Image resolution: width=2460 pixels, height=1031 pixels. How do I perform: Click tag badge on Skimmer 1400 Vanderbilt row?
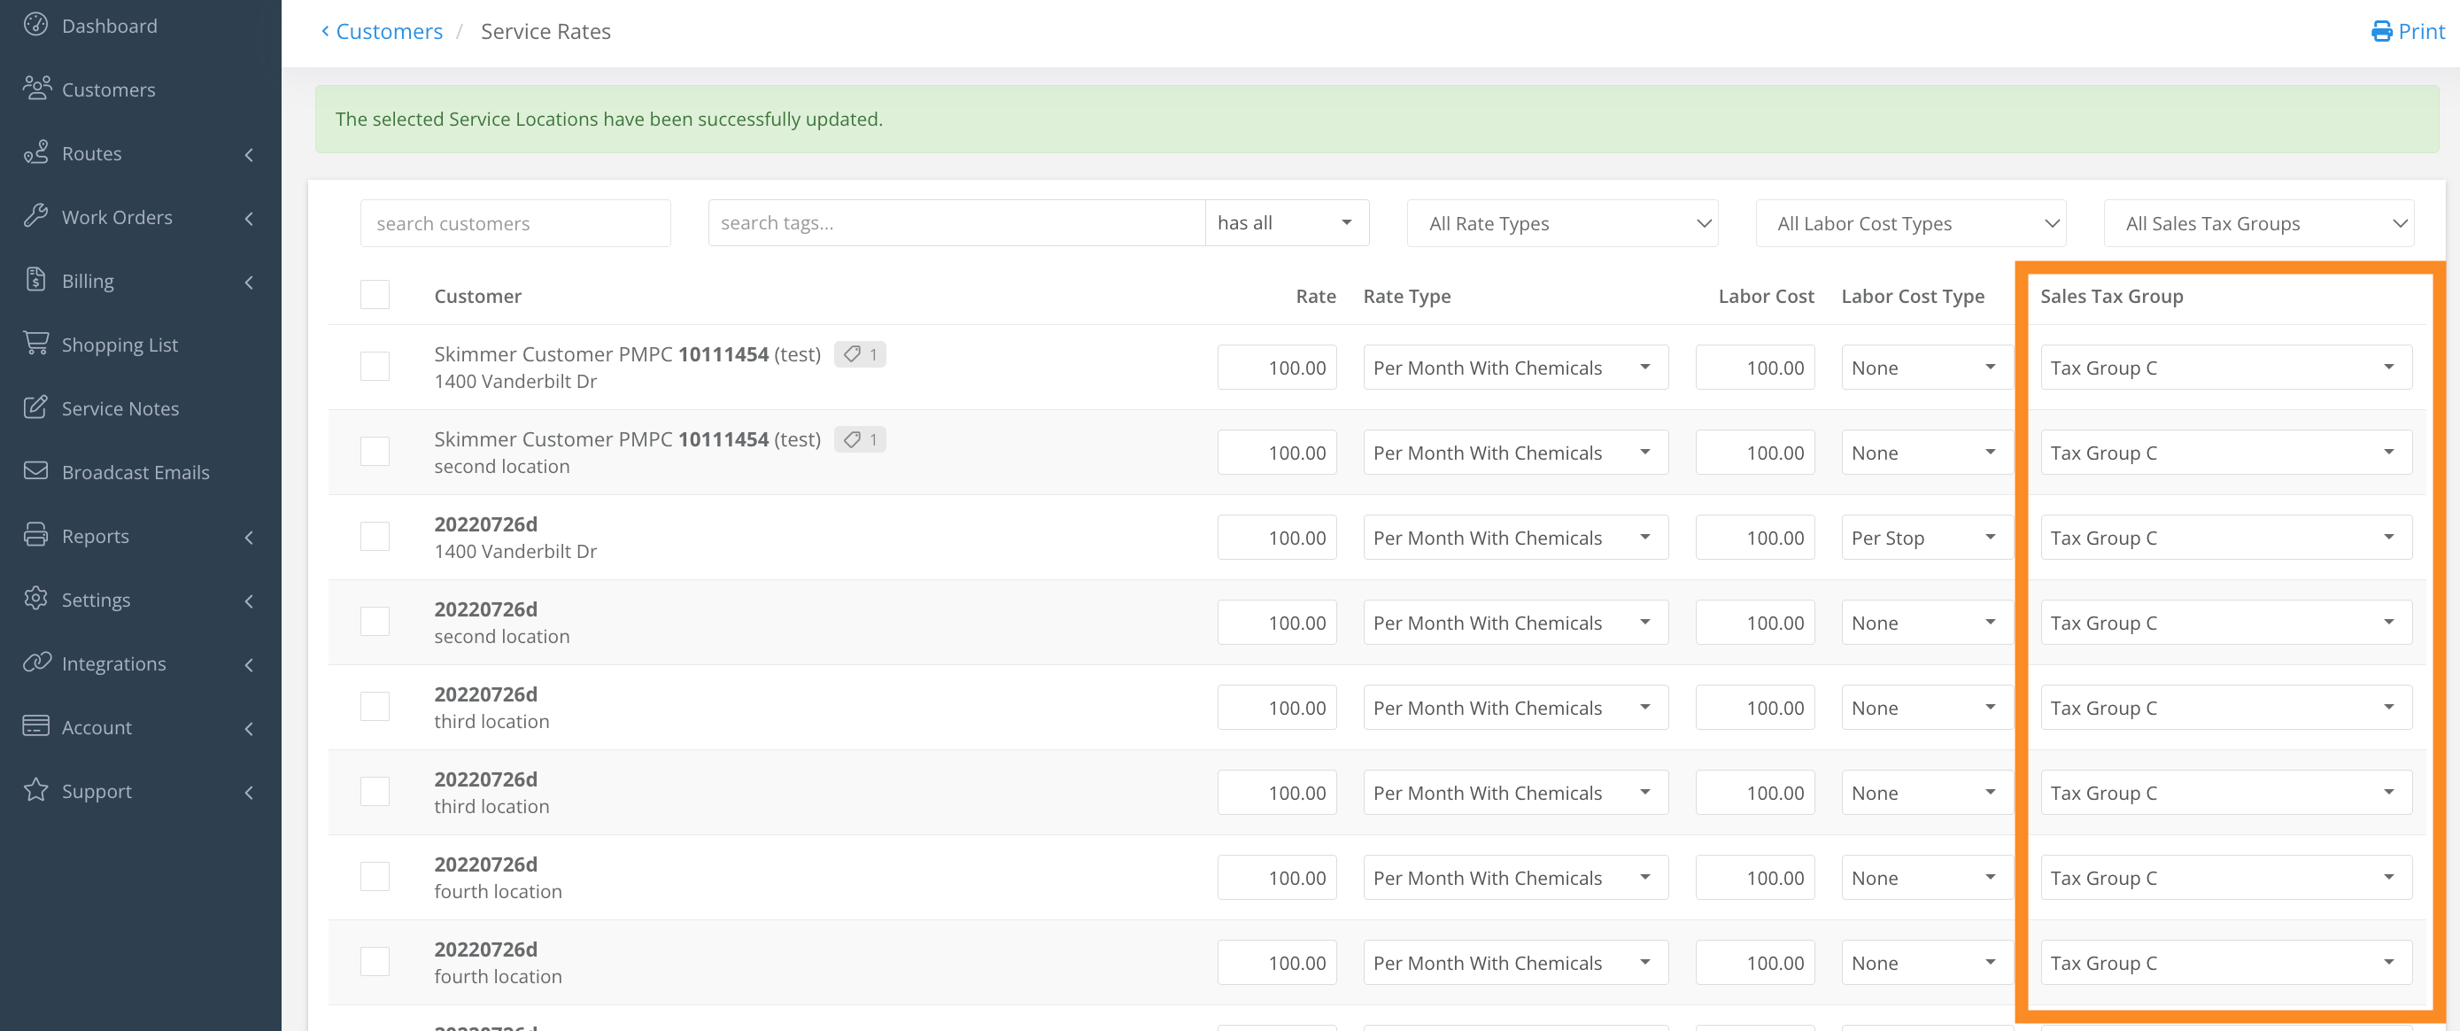pos(860,354)
